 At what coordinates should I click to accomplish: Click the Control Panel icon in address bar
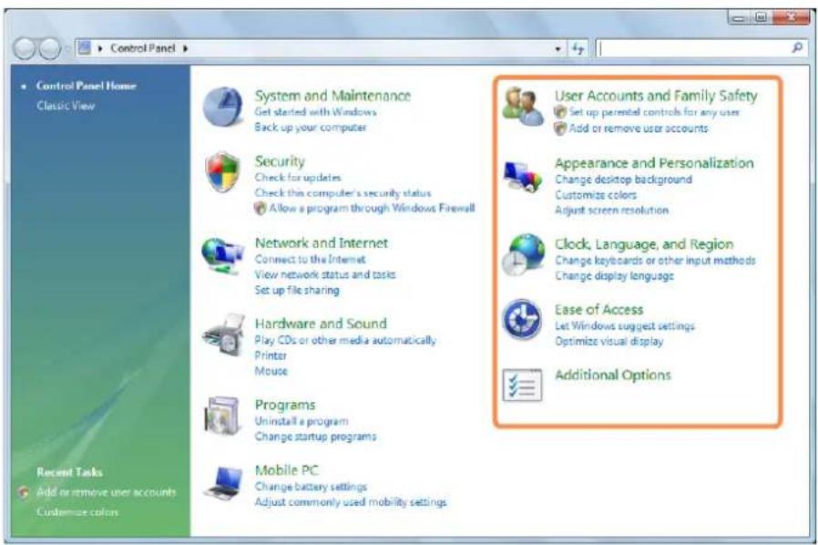(84, 48)
